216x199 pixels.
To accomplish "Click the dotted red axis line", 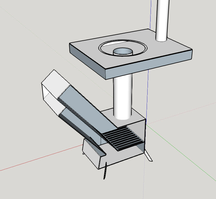I will [185, 111].
